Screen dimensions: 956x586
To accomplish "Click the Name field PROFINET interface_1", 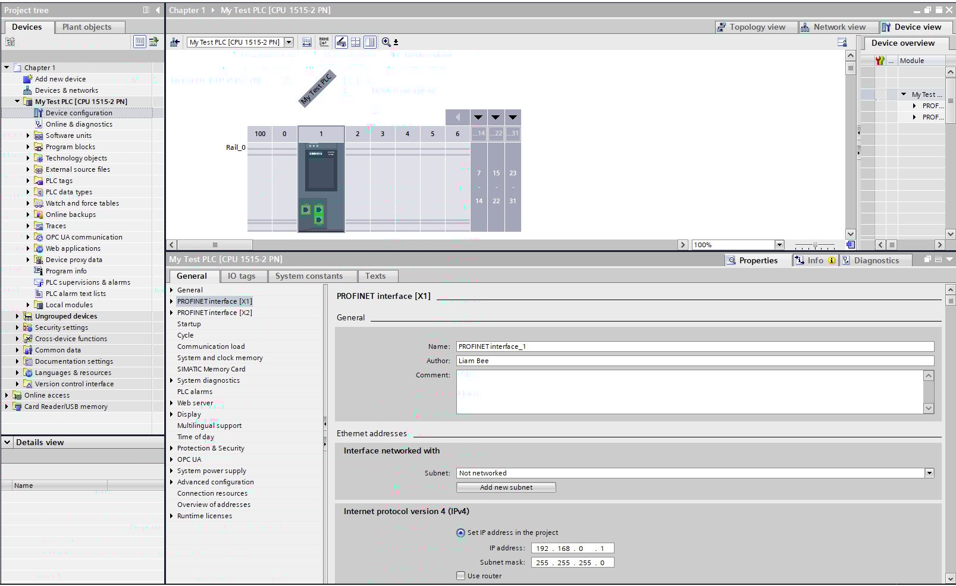I will (x=695, y=346).
